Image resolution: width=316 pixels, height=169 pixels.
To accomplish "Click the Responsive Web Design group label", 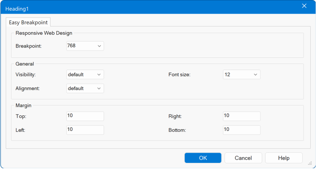I will click(x=44, y=33).
